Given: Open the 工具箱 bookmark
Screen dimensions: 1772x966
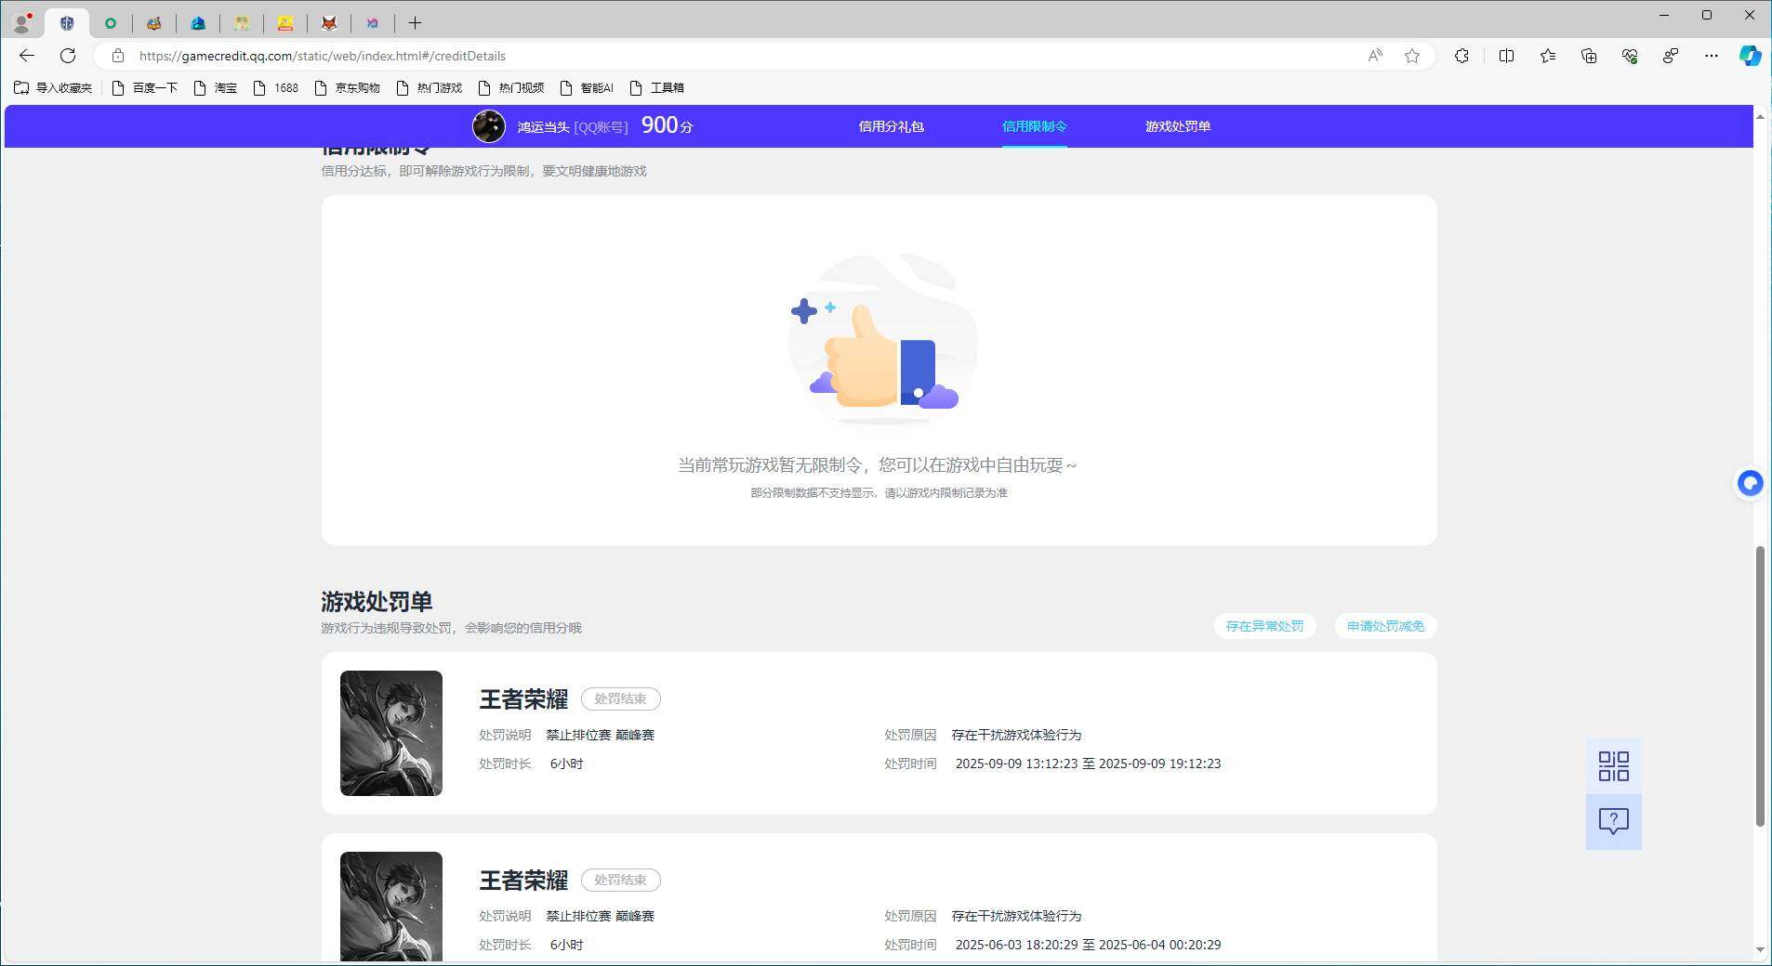Looking at the screenshot, I should (656, 88).
